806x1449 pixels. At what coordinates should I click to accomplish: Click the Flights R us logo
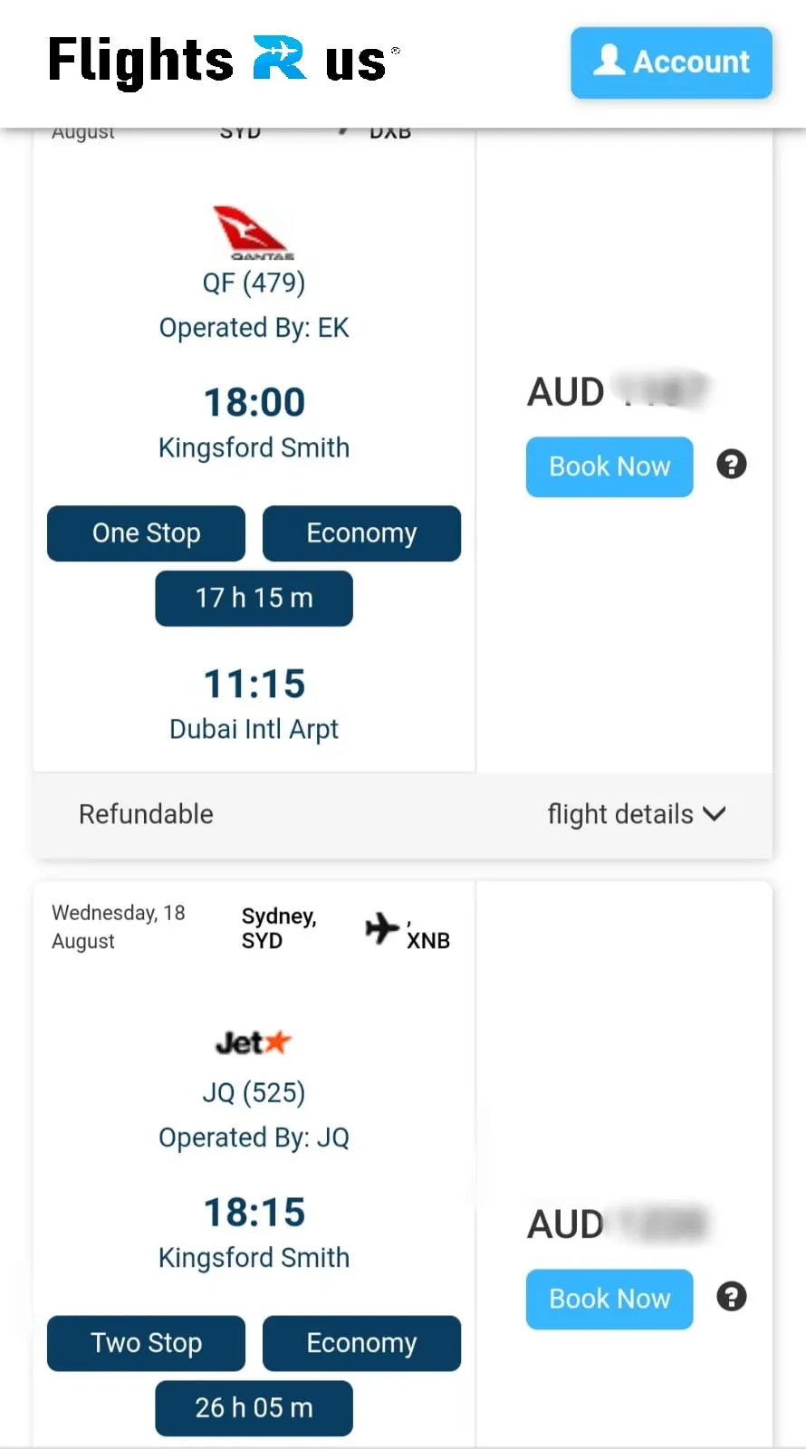[224, 61]
